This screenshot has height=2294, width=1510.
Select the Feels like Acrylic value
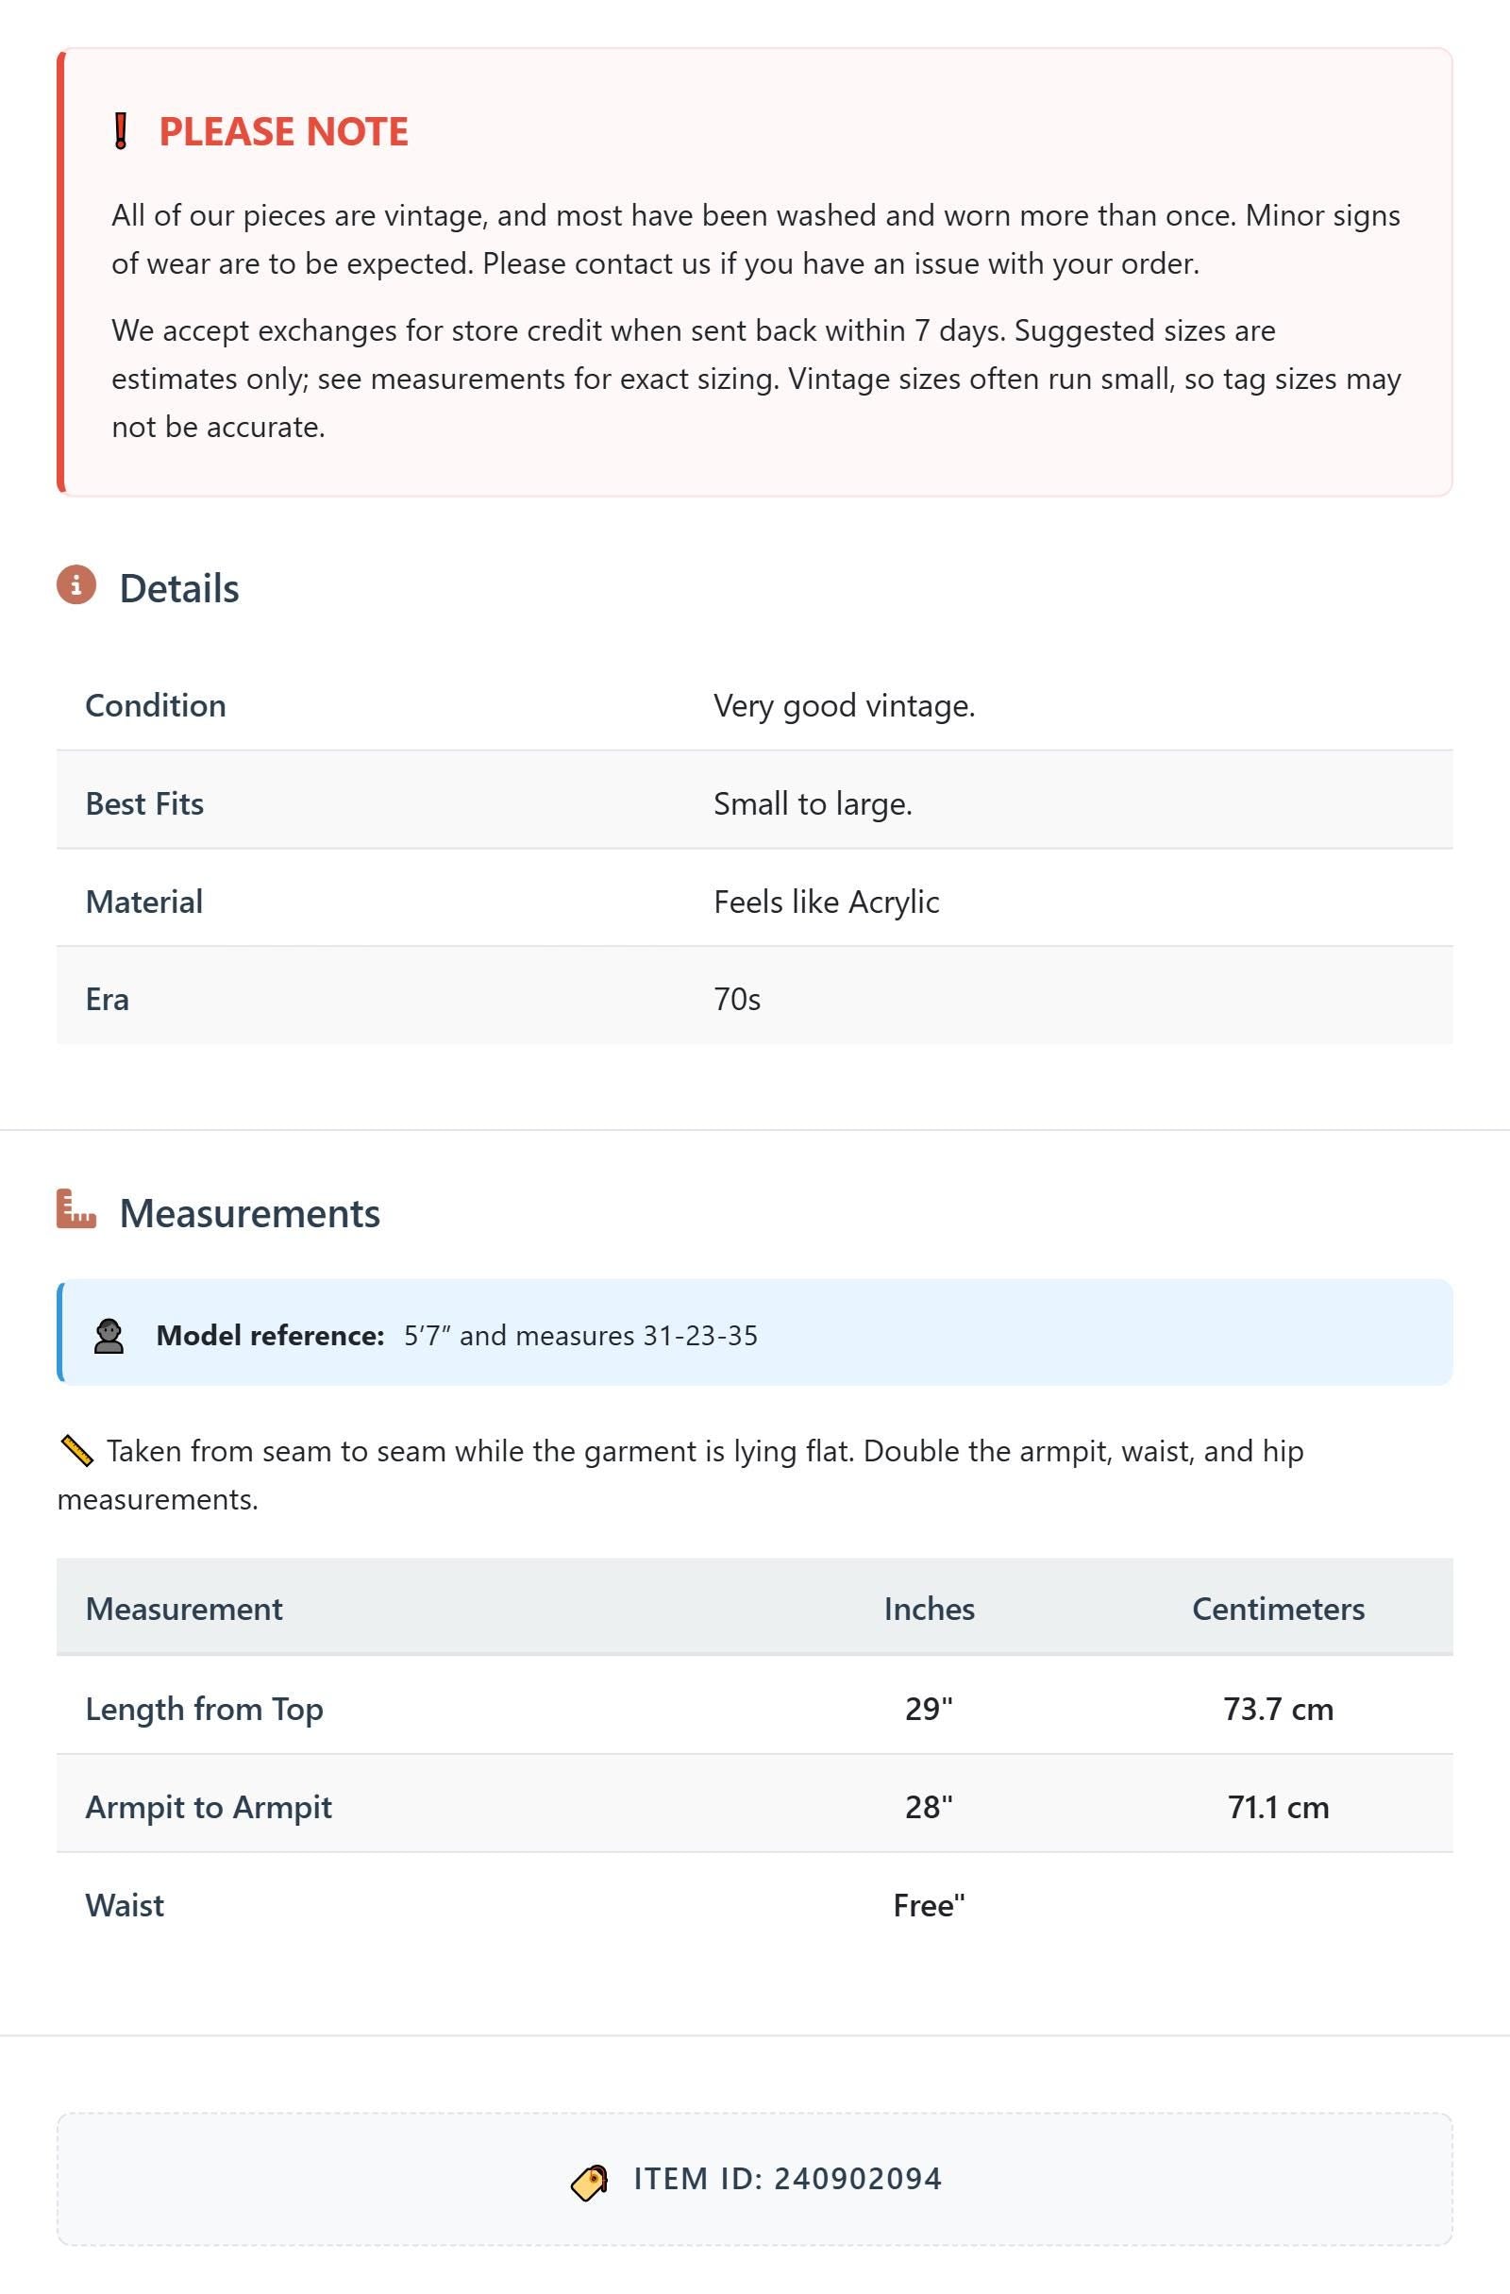point(827,902)
